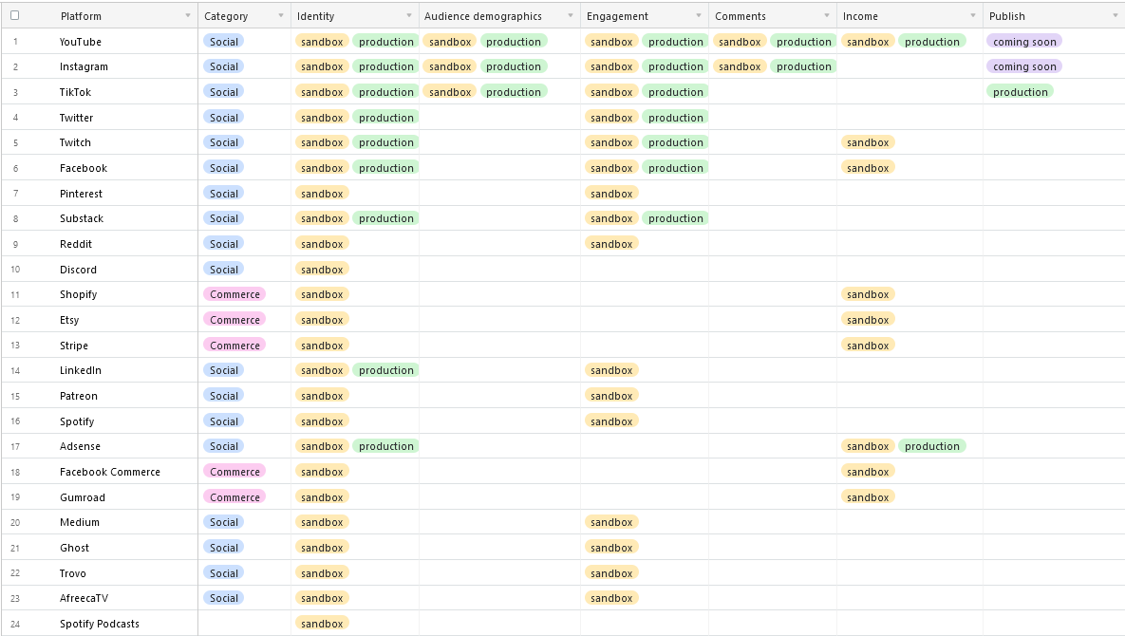The width and height of the screenshot is (1125, 636).
Task: Click the Commerce tag in Stripe row
Action: [234, 346]
